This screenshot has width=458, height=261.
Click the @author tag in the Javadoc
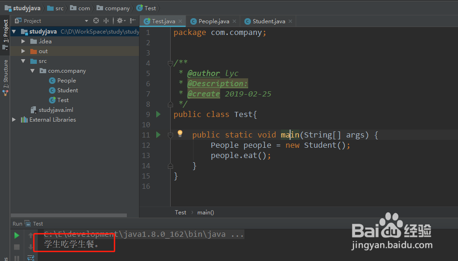pos(204,73)
